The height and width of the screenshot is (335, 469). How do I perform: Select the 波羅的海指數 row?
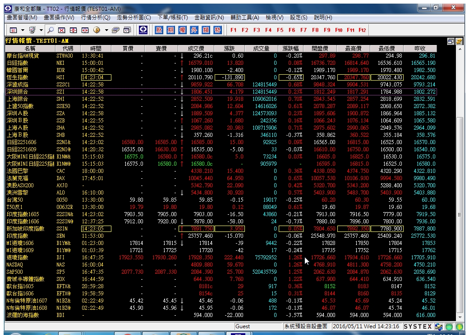pos(221,315)
